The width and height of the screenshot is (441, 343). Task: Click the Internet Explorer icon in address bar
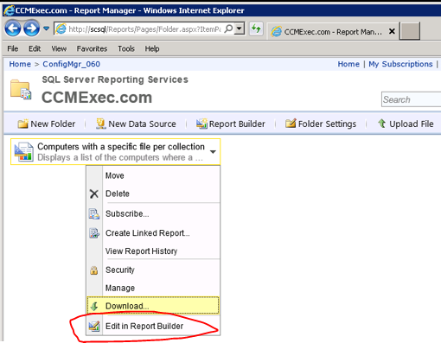[x=61, y=29]
